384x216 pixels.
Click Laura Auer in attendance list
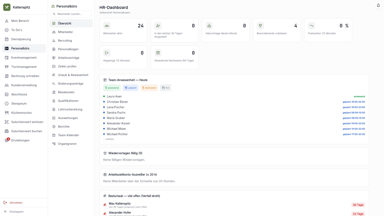click(x=114, y=97)
